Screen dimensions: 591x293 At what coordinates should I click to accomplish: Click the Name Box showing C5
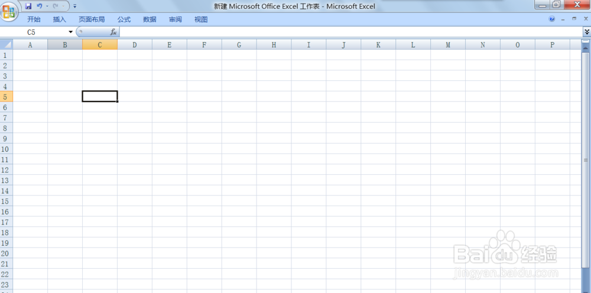pyautogui.click(x=33, y=32)
